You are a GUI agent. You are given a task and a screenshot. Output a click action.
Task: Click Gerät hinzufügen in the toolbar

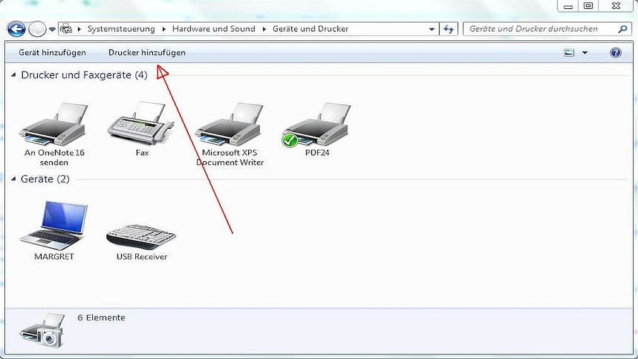pyautogui.click(x=52, y=53)
